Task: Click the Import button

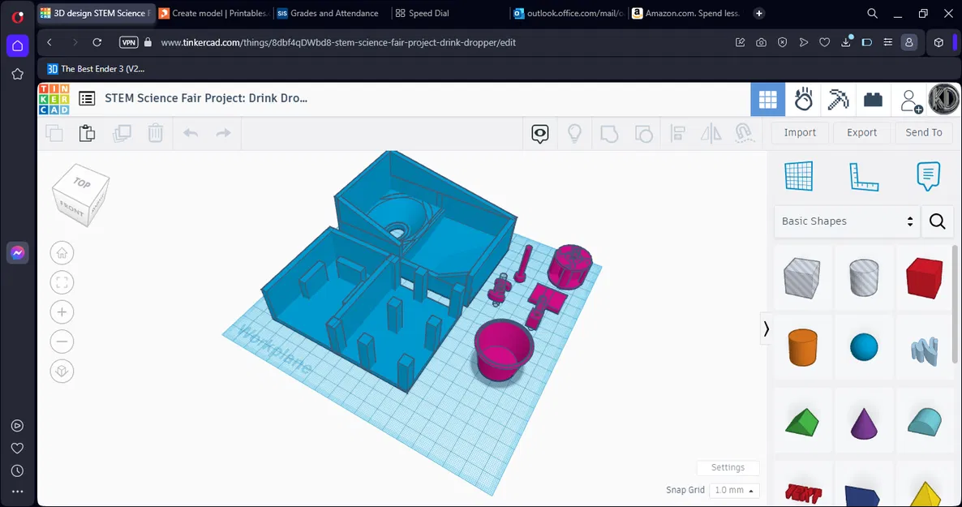Action: pos(800,132)
